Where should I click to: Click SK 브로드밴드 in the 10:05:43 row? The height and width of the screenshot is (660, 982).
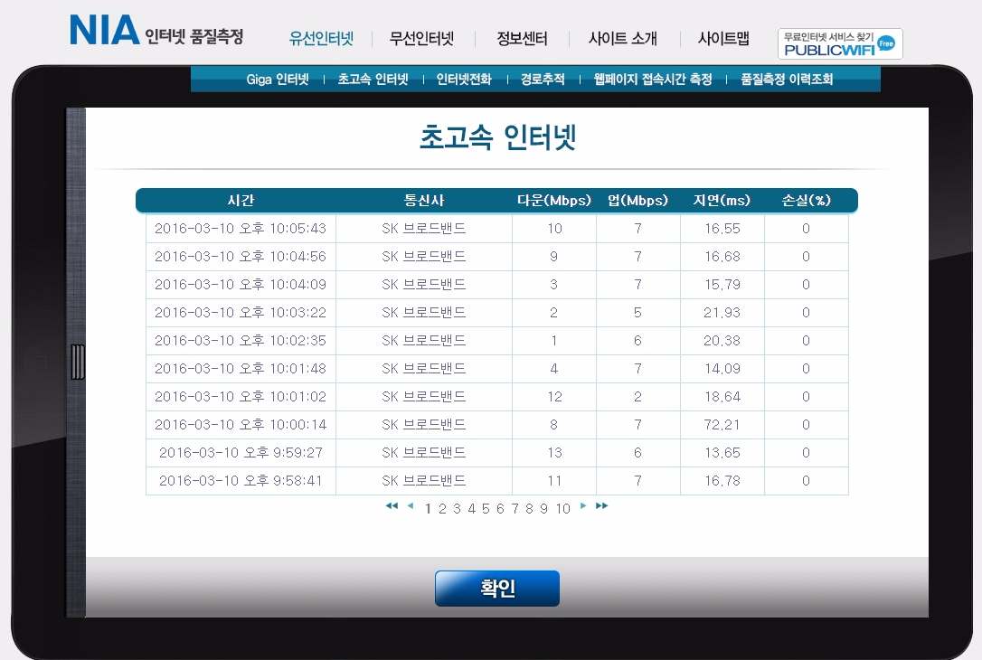pyautogui.click(x=424, y=229)
